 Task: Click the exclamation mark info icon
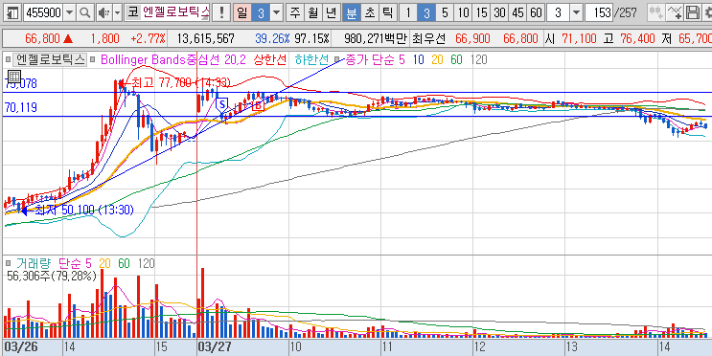221,12
